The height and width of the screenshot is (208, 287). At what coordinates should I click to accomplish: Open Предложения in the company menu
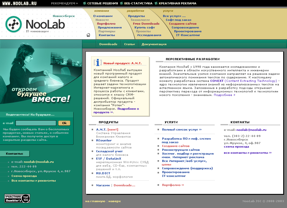pyautogui.click(x=110, y=27)
